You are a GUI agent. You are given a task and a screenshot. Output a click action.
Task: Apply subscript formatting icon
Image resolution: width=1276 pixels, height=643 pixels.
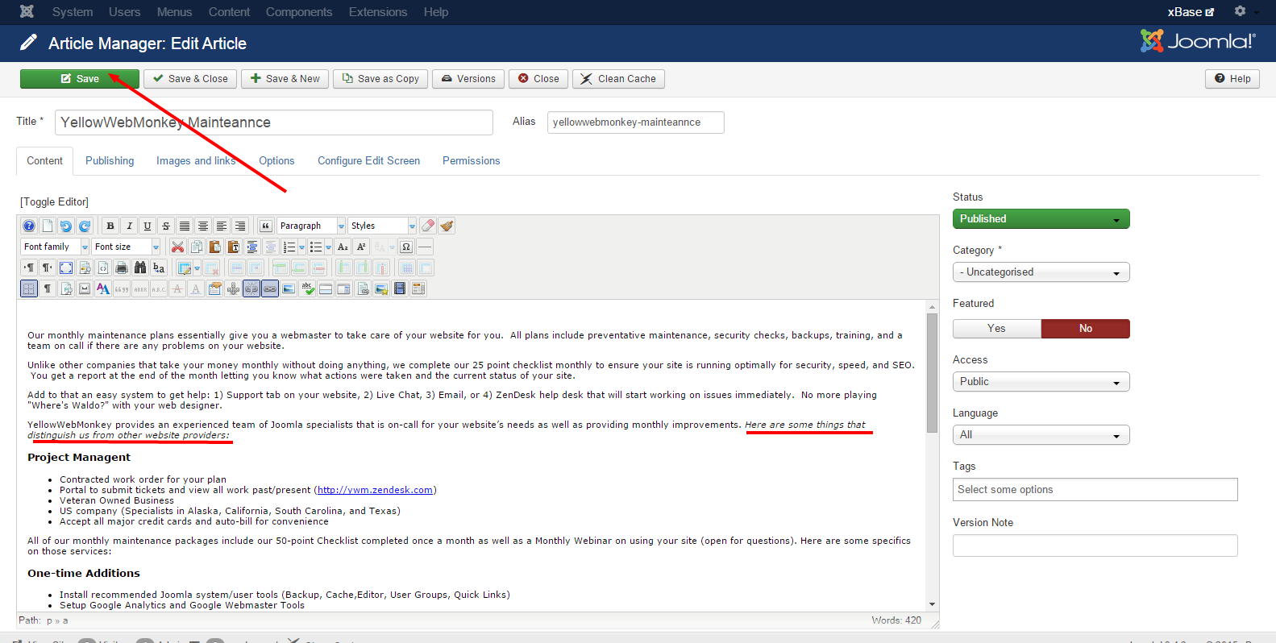pyautogui.click(x=343, y=247)
